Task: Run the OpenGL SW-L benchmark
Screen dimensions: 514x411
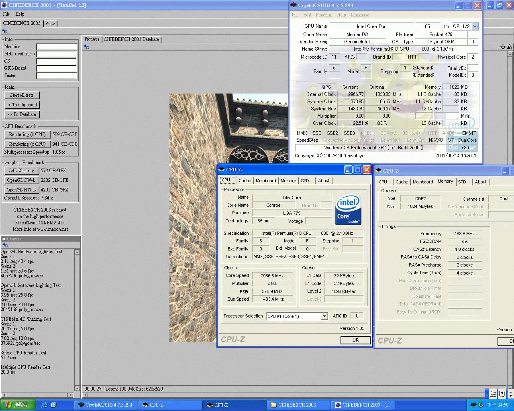Action: [x=21, y=180]
